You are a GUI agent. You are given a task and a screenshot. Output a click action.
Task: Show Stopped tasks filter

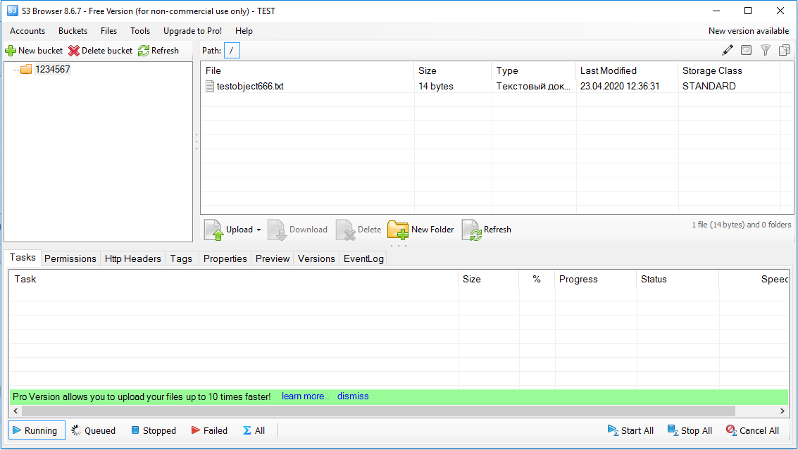click(x=154, y=431)
